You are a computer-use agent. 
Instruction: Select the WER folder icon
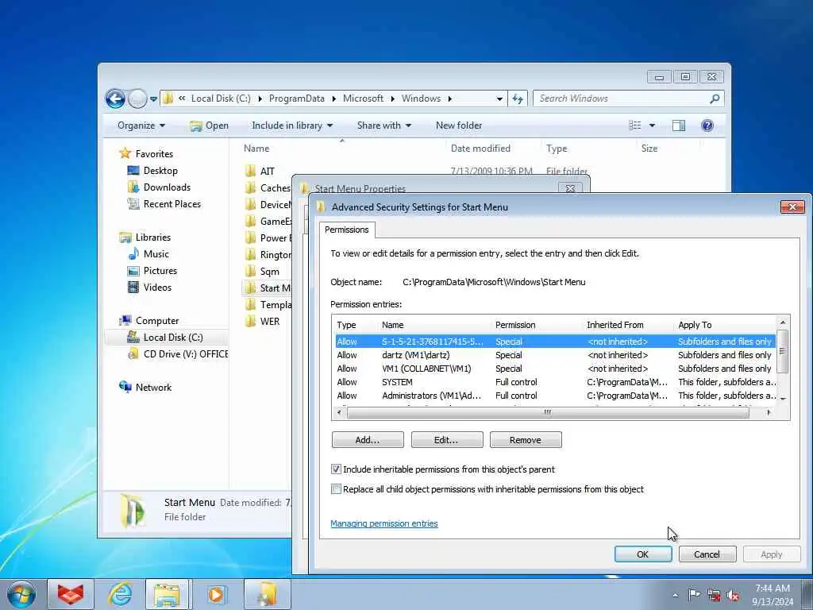point(250,321)
